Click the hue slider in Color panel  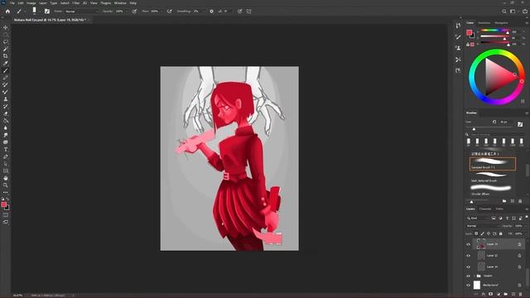pos(494,31)
